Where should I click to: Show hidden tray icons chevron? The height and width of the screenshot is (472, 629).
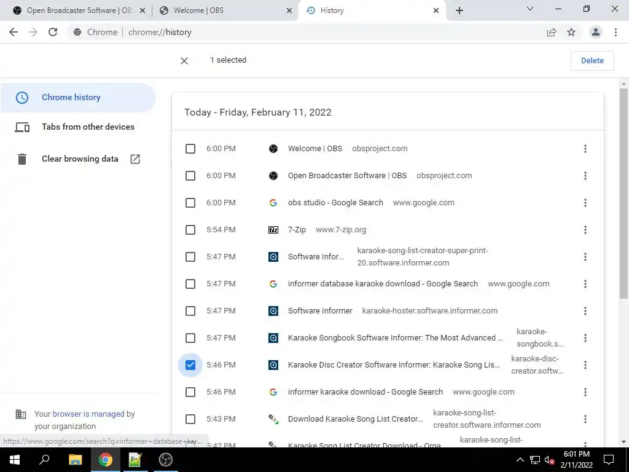520,460
